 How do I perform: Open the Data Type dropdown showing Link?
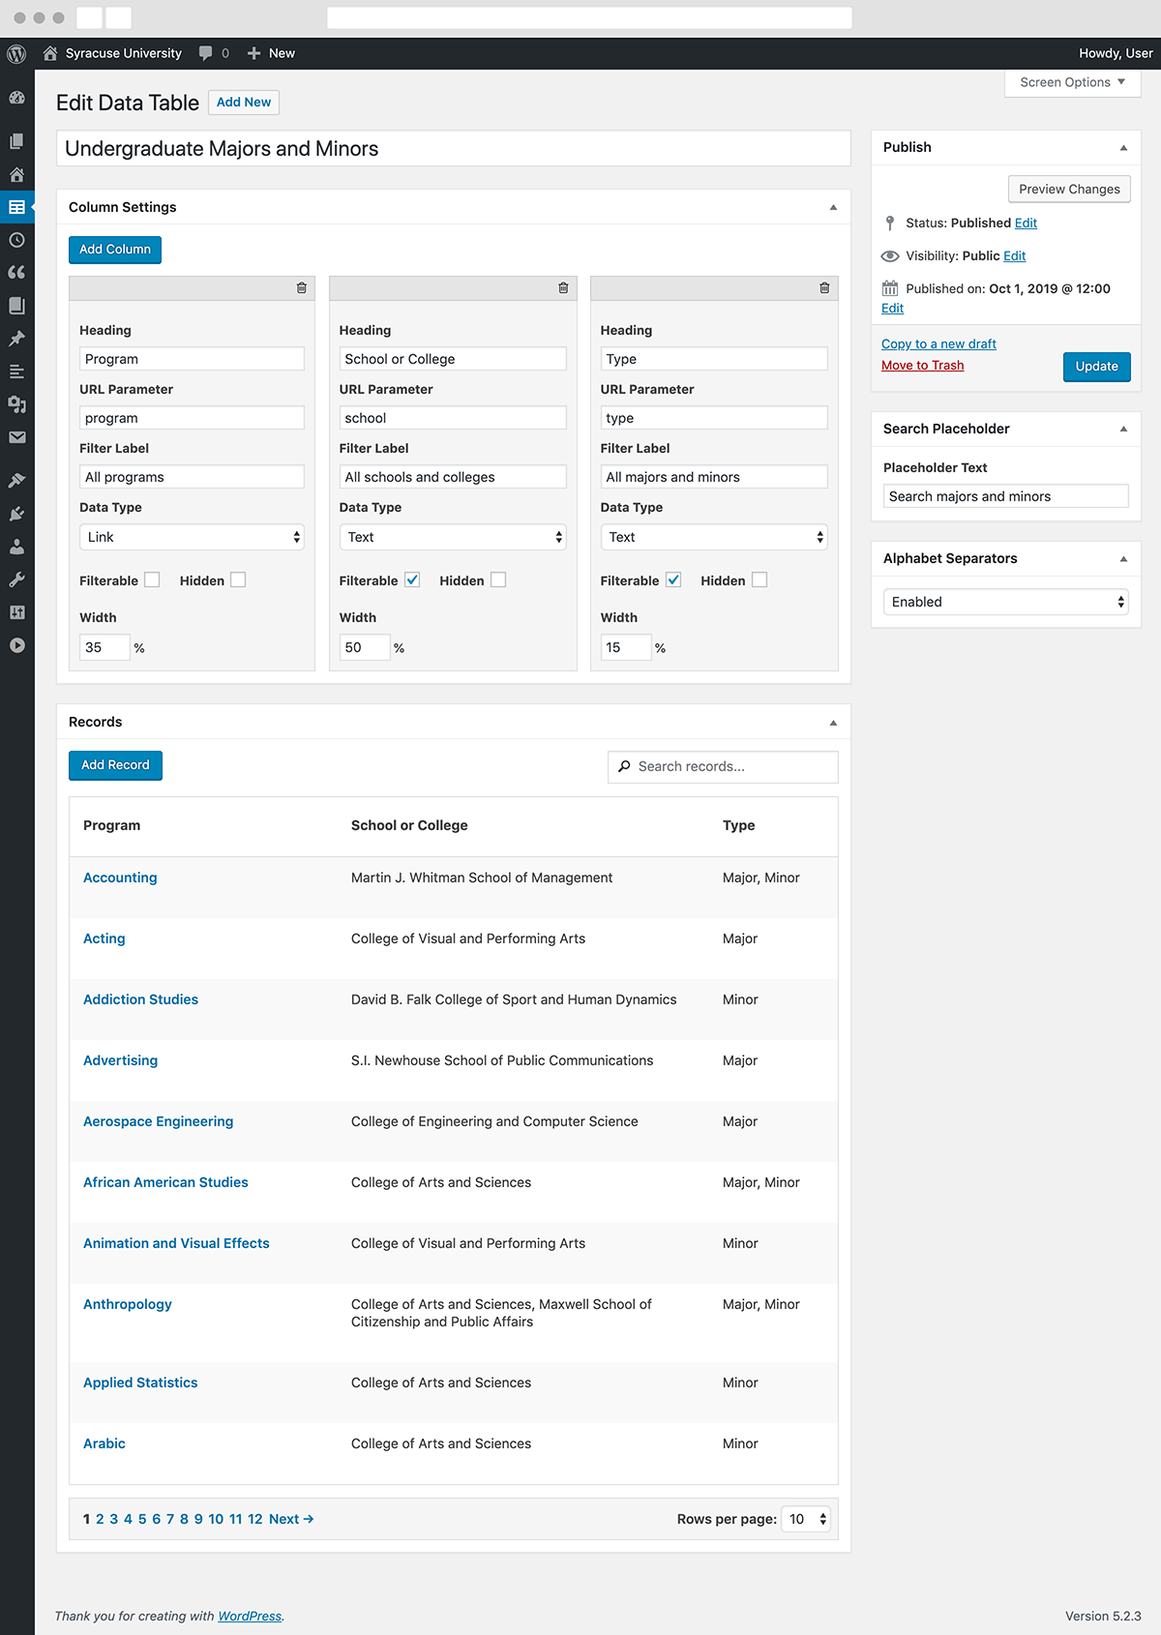click(x=192, y=537)
